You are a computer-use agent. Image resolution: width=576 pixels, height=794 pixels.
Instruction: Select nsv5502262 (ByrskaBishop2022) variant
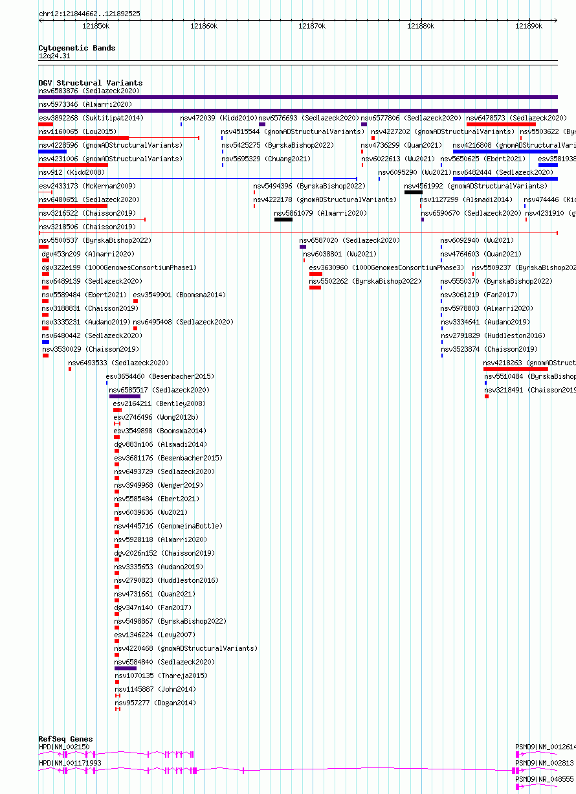coord(365,281)
